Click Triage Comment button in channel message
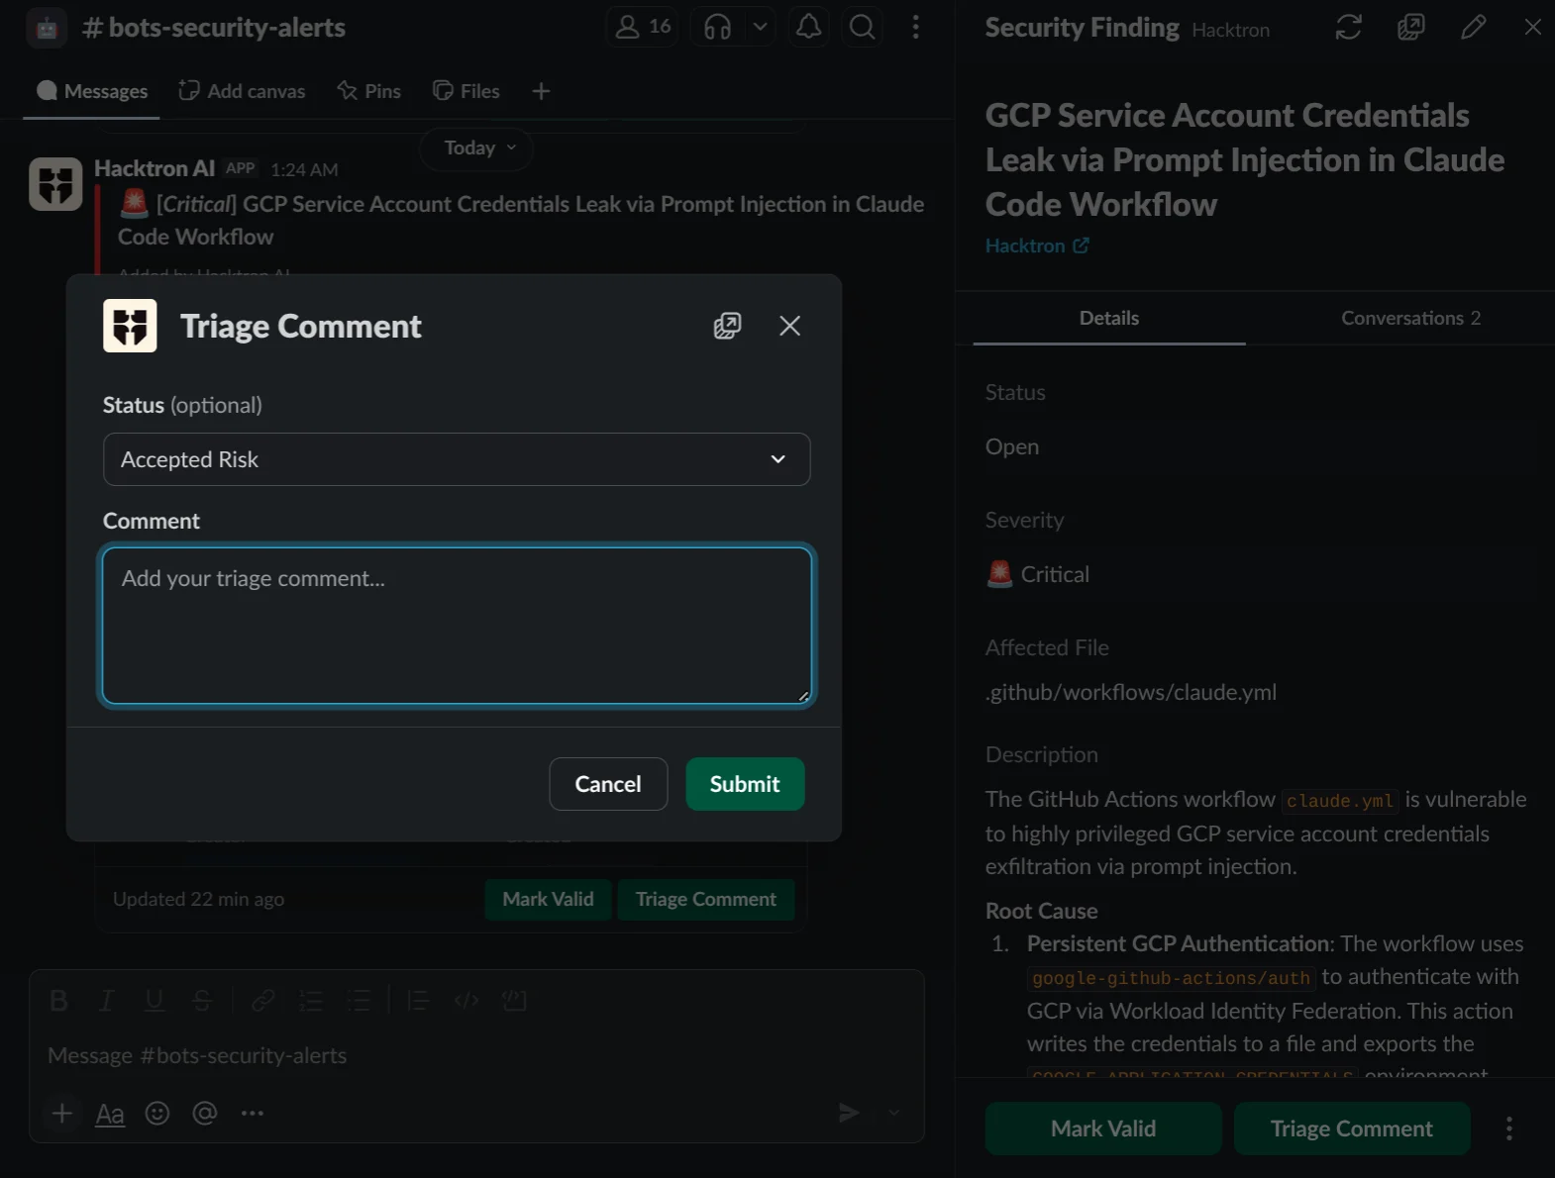This screenshot has height=1178, width=1555. click(706, 899)
